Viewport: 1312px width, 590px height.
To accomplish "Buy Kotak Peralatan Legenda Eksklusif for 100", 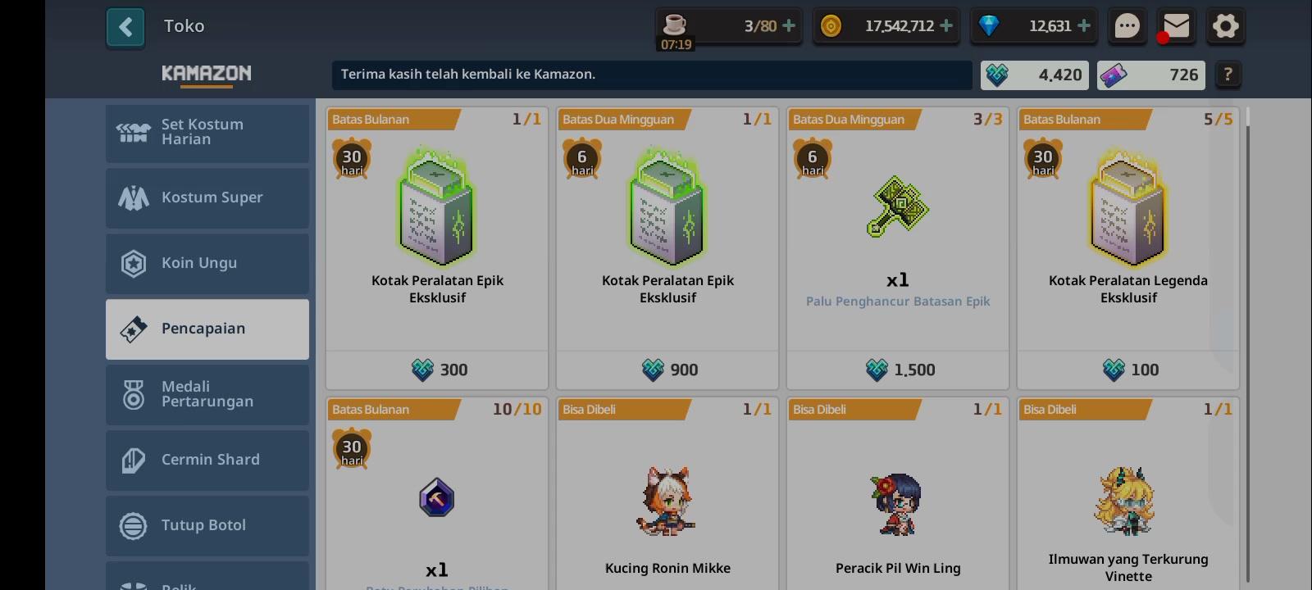I will coord(1128,370).
